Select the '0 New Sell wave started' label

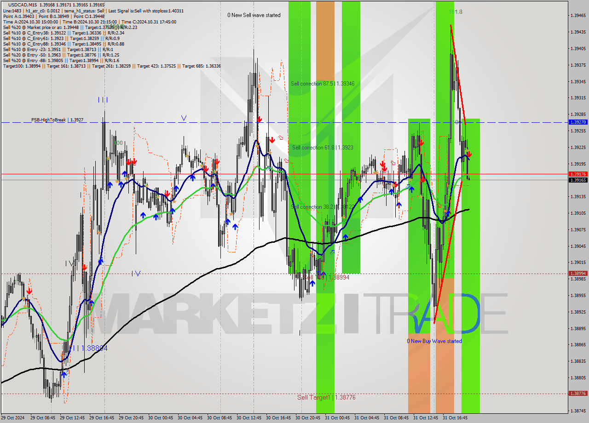click(254, 15)
